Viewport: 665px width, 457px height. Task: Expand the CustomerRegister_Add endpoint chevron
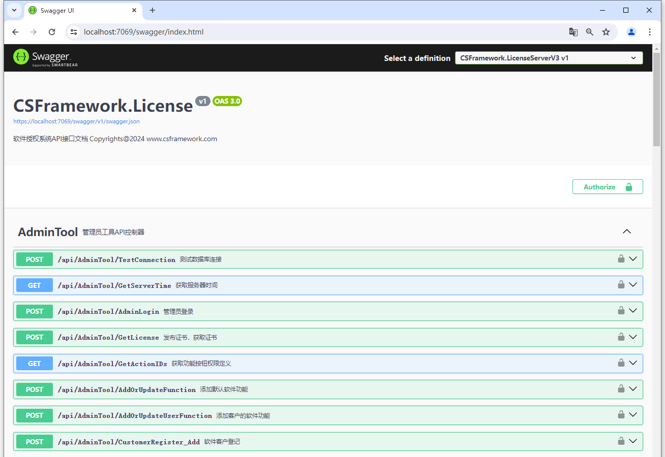[633, 441]
